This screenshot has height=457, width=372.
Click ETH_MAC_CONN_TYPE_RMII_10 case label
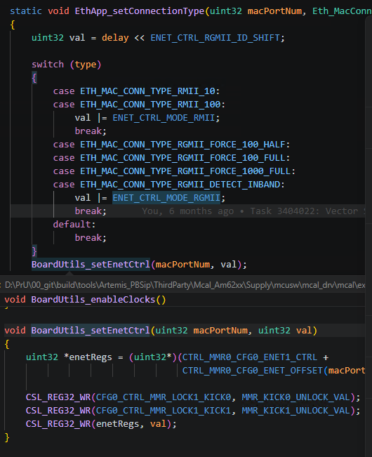pos(147,91)
